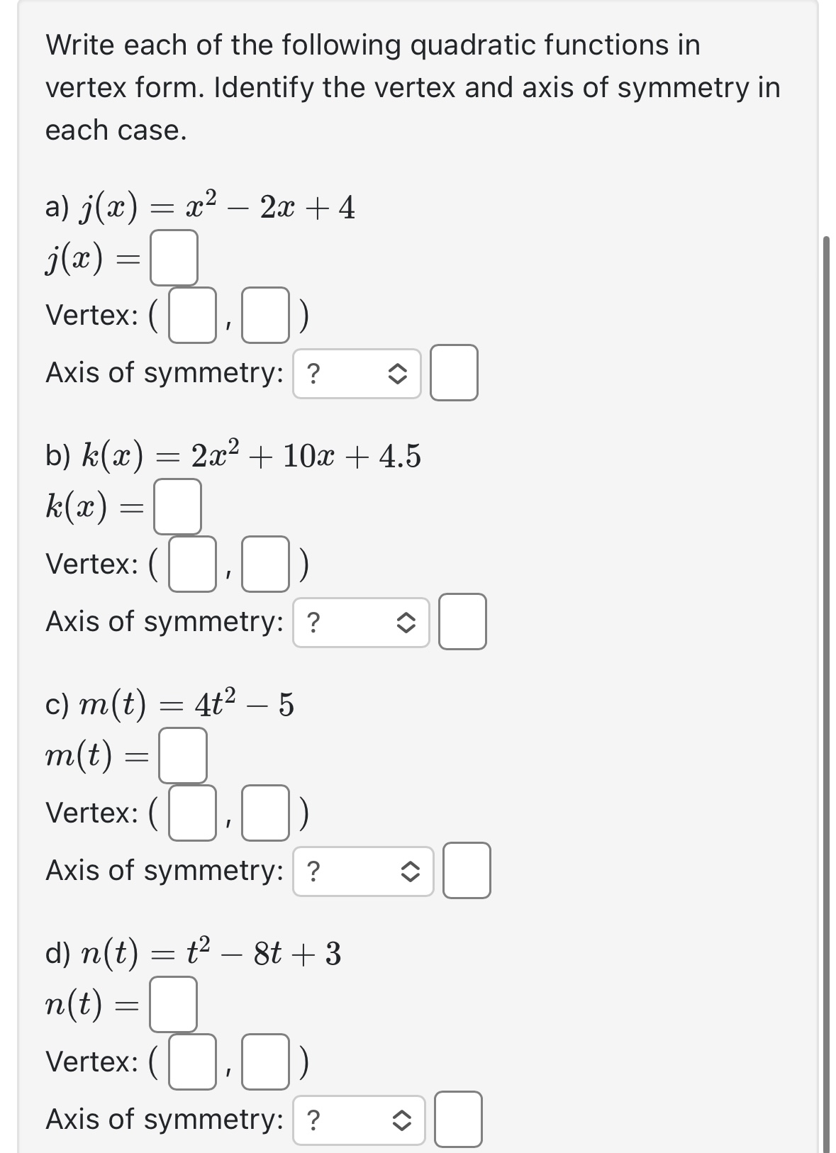
Task: Click the first vertex coordinate box for part d
Action: [191, 1060]
